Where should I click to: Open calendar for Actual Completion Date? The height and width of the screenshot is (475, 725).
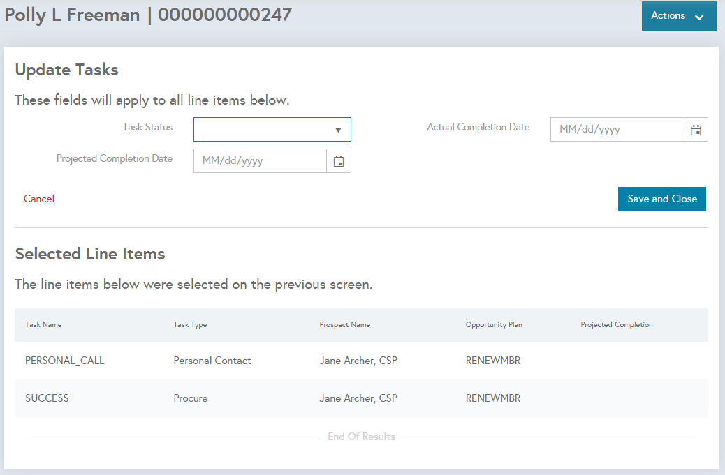click(696, 130)
